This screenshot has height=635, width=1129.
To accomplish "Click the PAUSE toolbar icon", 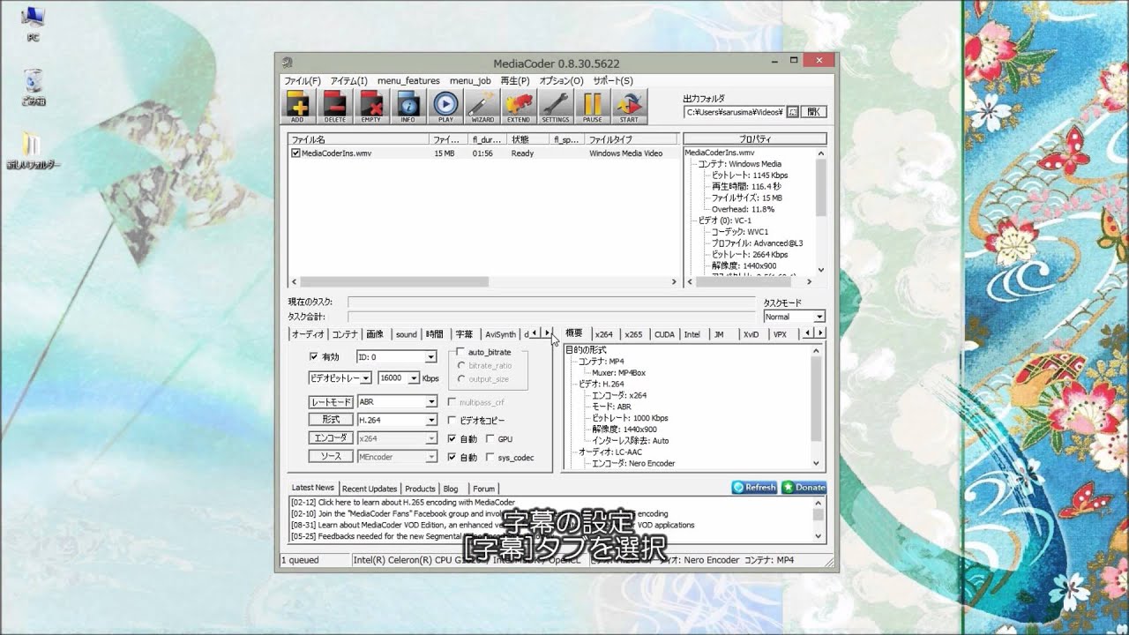I will click(592, 107).
